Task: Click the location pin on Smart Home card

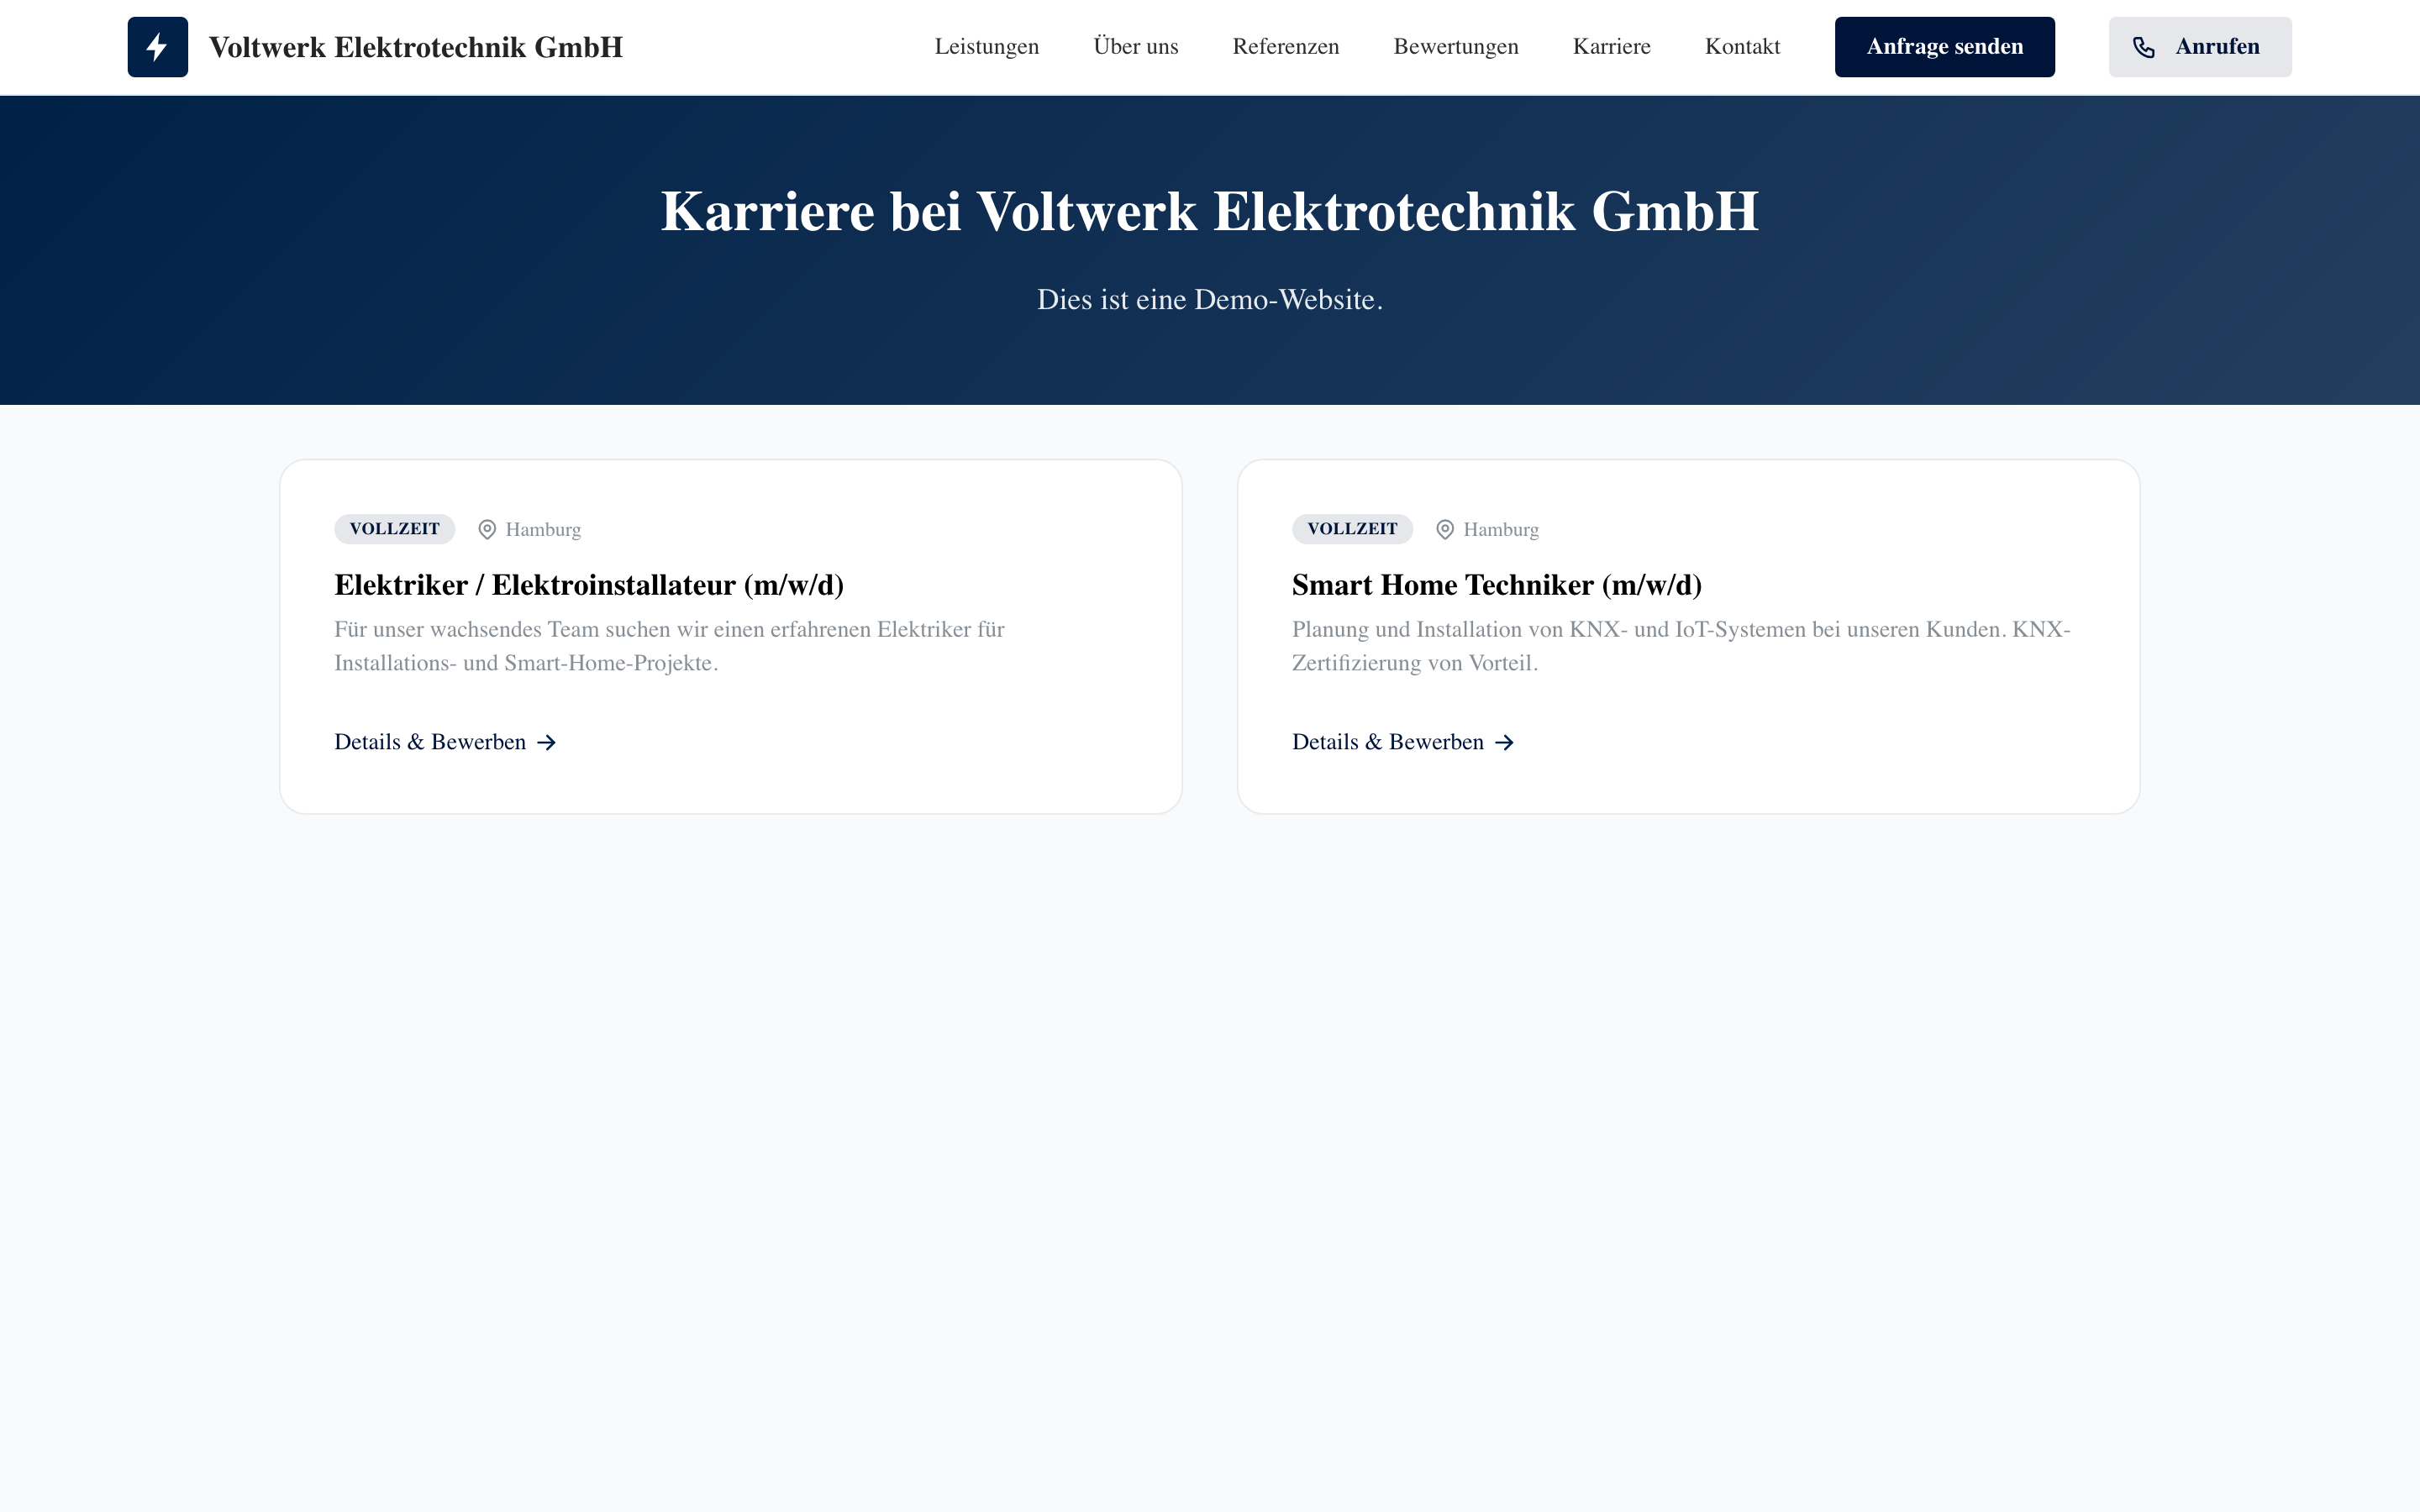Action: click(1445, 529)
